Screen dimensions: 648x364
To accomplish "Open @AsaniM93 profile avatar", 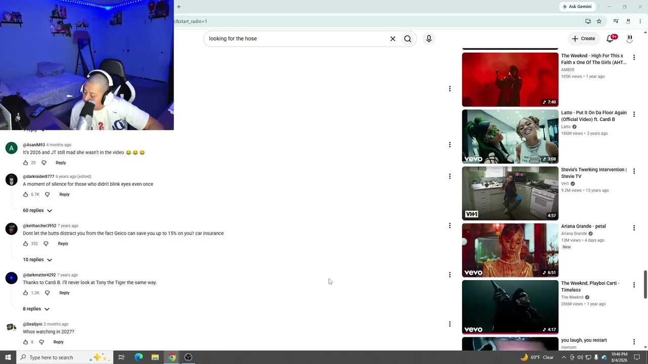I will coord(12,149).
